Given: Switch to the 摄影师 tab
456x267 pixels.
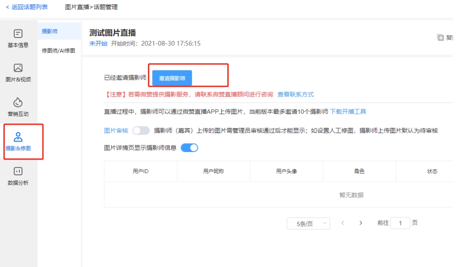Looking at the screenshot, I should click(49, 31).
